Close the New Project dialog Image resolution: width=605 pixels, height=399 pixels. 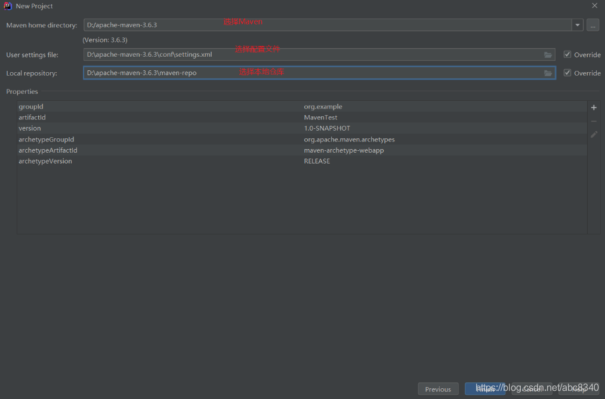pos(594,5)
